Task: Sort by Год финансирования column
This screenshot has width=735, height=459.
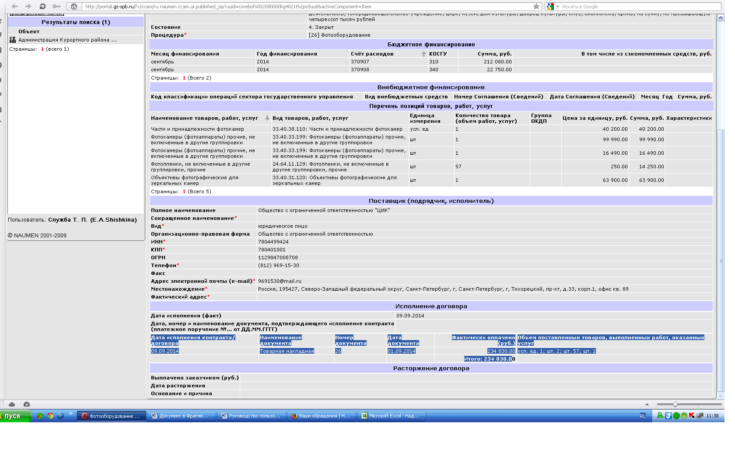Action: click(287, 54)
